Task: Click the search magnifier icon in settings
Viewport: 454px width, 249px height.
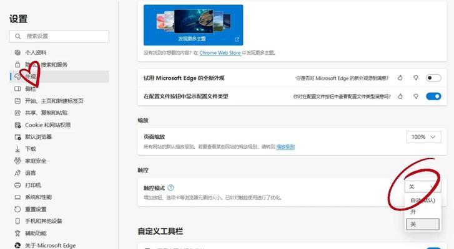Action: [x=18, y=36]
